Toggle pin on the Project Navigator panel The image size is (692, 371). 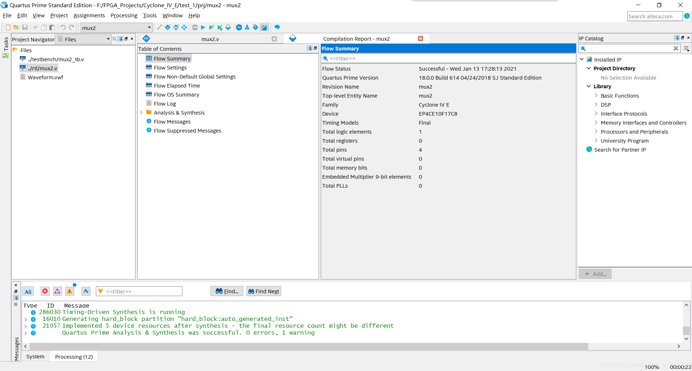pos(121,39)
